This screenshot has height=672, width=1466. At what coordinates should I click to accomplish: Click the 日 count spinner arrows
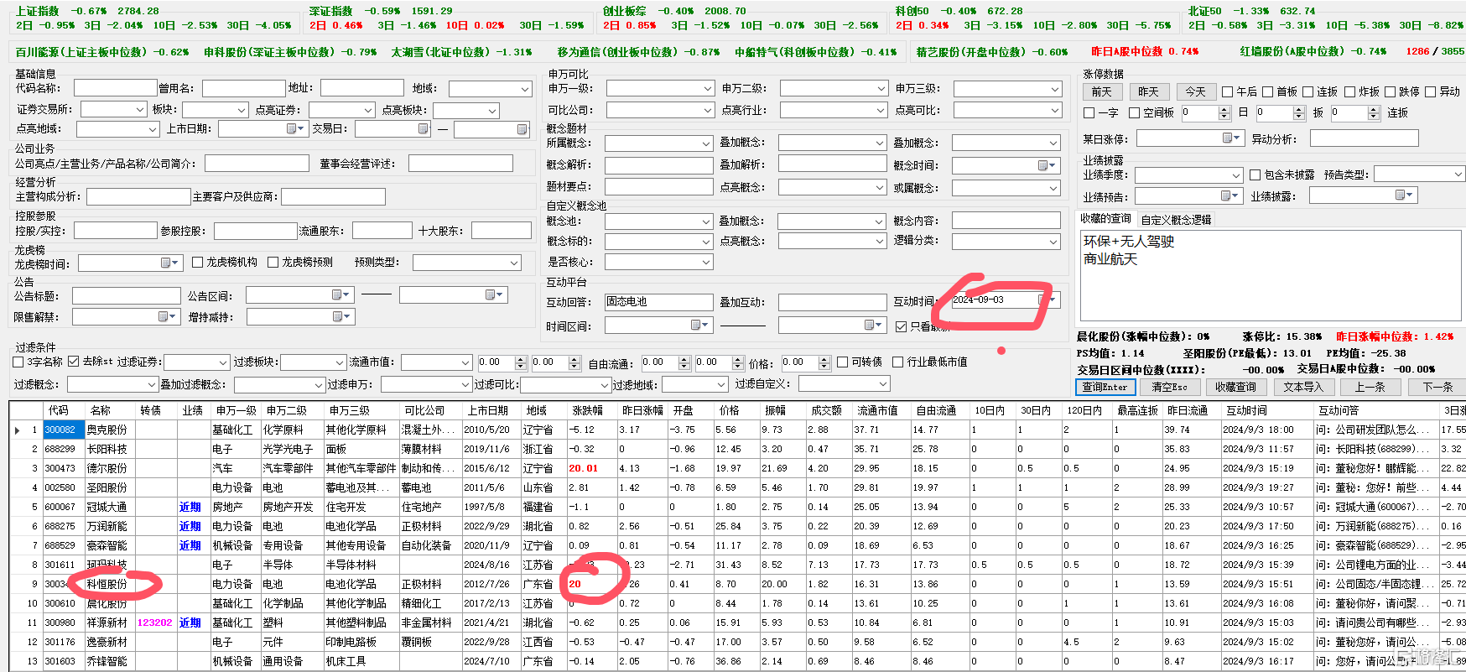[1224, 112]
